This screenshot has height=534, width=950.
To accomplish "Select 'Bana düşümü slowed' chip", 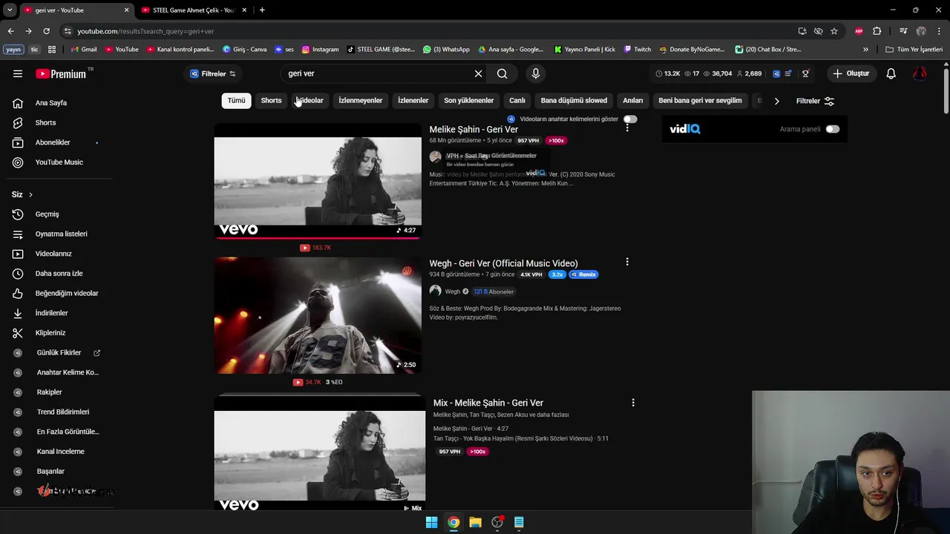I will 574,101.
